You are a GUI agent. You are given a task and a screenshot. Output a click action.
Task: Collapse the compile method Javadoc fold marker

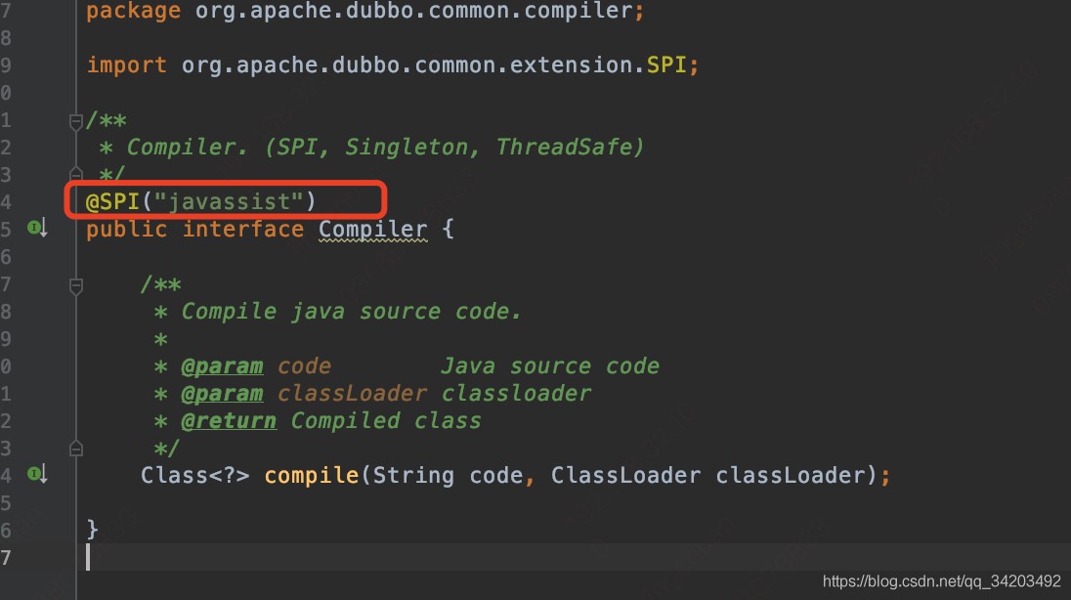[76, 286]
